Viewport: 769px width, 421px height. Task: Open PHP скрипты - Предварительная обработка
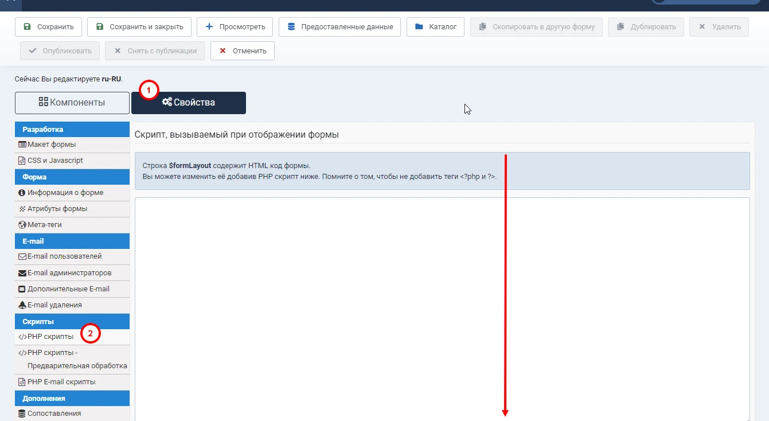(x=72, y=360)
